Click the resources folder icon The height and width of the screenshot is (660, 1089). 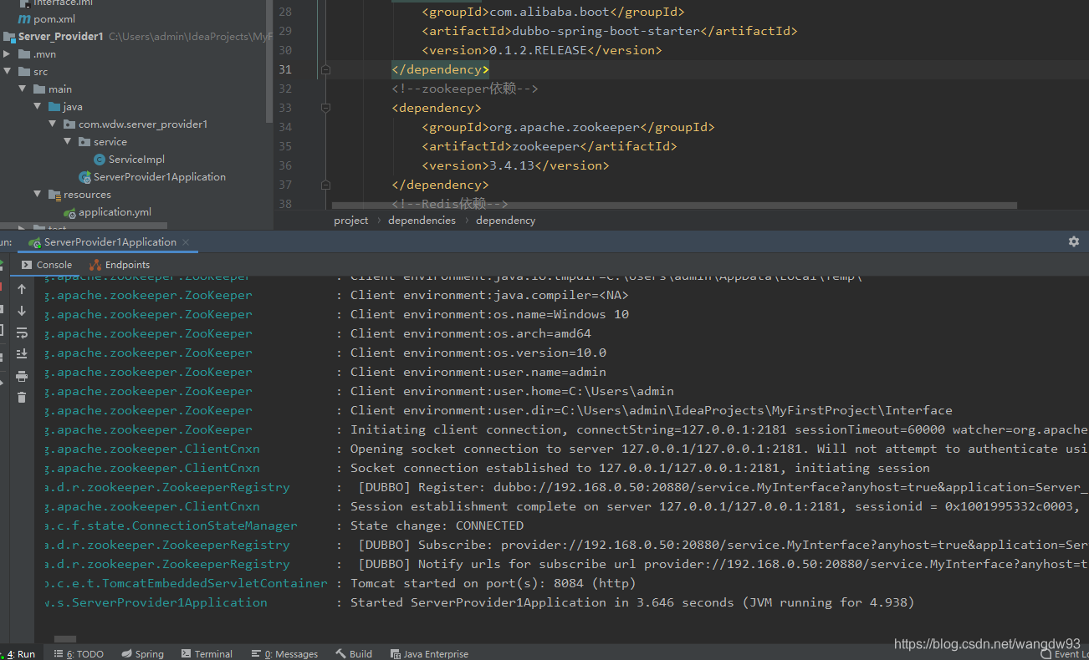coord(55,195)
